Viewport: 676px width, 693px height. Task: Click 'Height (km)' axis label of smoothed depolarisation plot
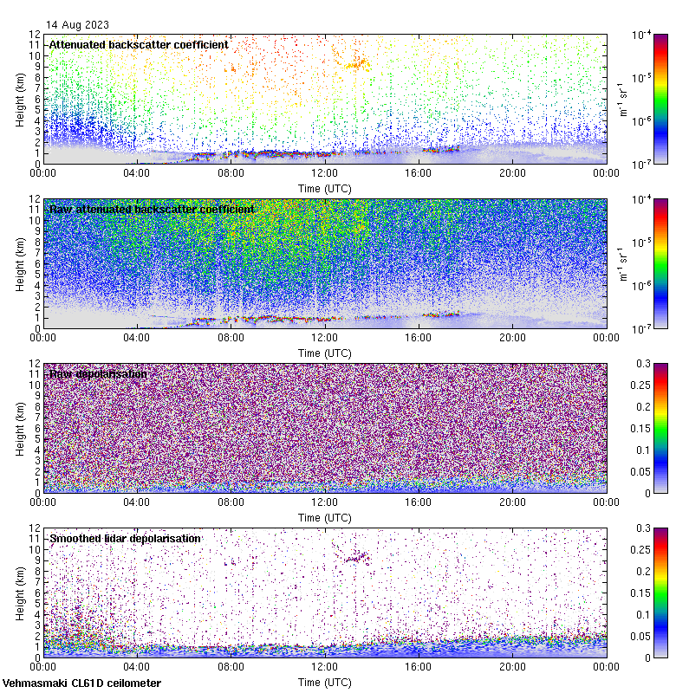tap(20, 593)
